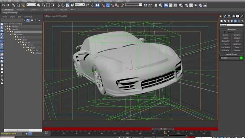Open the scene explorer Display menu
The height and width of the screenshot is (138, 245).
pos(13,17)
